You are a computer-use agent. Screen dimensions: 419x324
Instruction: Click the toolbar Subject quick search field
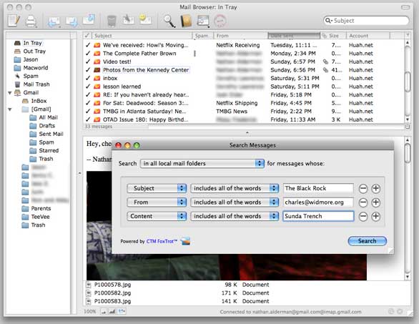[366, 21]
